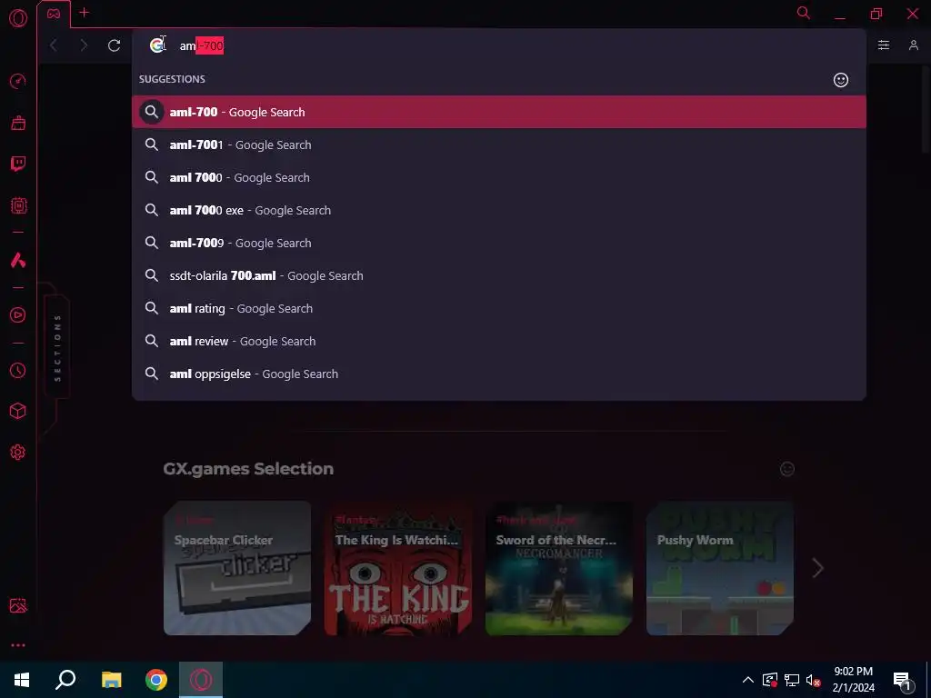Click Opera GX taskbar button
The height and width of the screenshot is (698, 931).
pyautogui.click(x=201, y=680)
